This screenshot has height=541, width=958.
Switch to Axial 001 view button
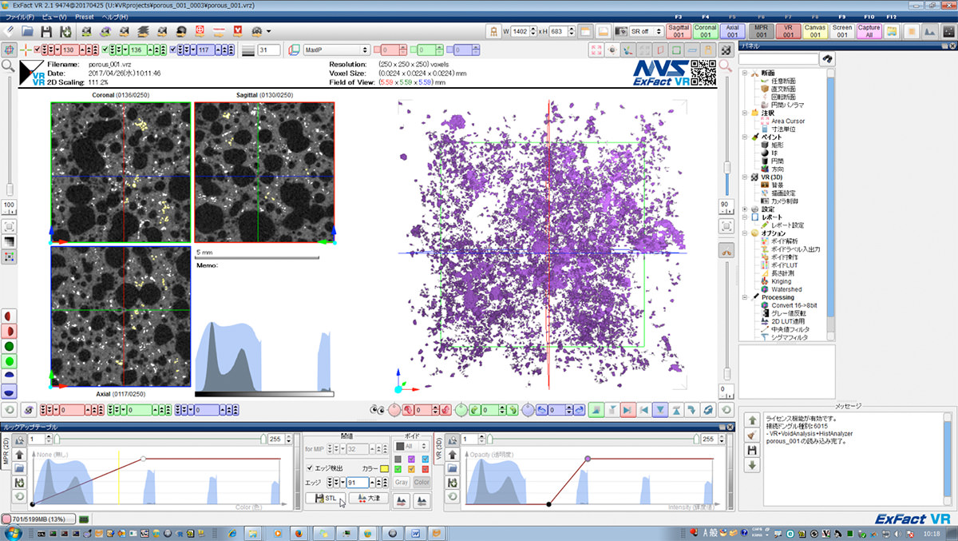pos(732,31)
